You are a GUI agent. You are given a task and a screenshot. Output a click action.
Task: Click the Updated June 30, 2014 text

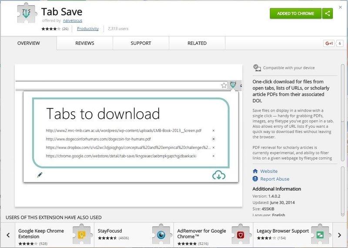click(274, 202)
